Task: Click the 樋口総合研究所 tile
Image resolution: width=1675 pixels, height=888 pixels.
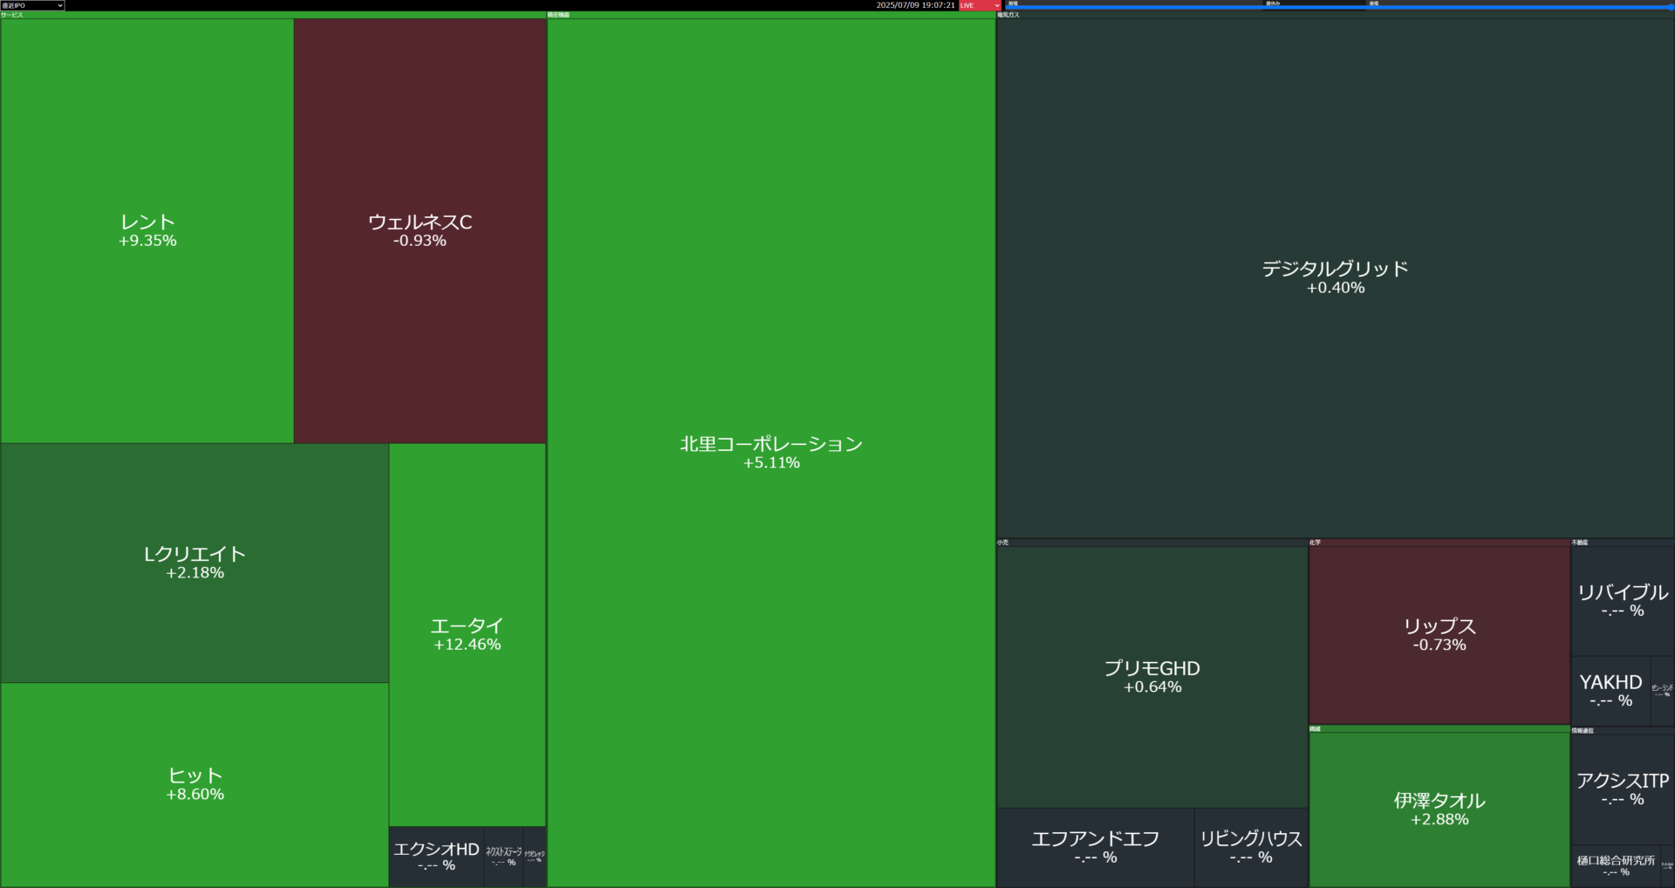Action: click(x=1616, y=865)
